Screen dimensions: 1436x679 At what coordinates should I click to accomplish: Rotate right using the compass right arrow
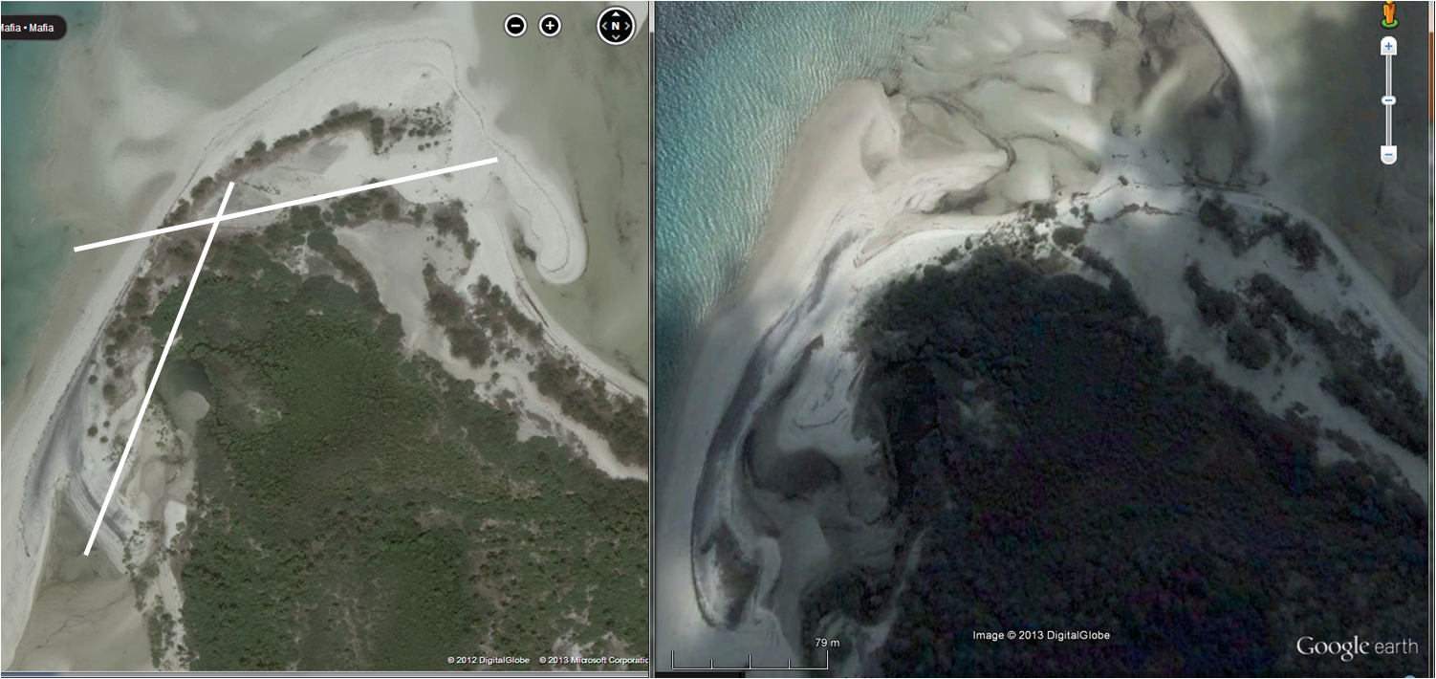tap(628, 26)
